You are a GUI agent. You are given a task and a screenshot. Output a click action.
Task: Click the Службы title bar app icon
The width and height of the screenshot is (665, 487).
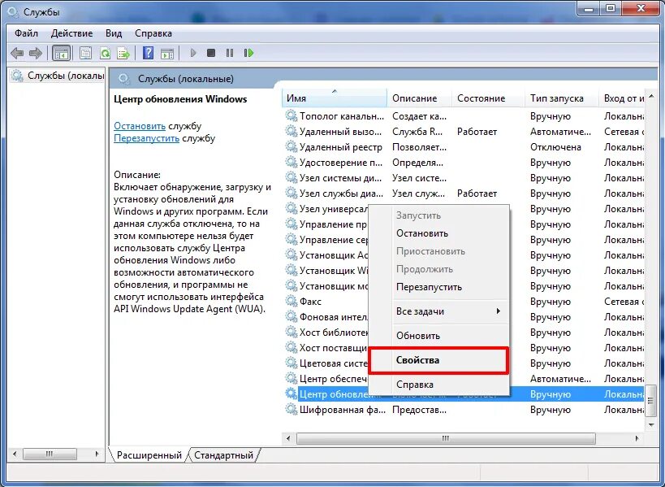[13, 12]
